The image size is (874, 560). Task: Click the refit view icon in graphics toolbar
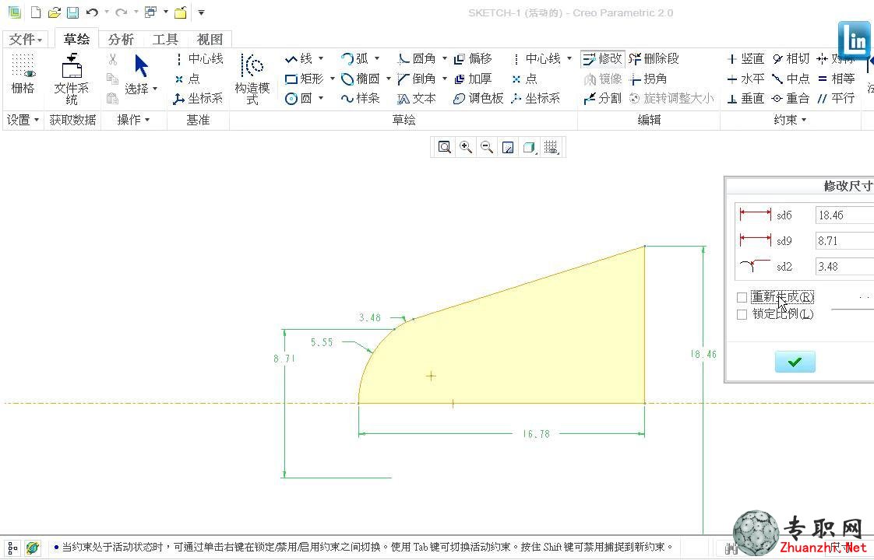pos(444,147)
